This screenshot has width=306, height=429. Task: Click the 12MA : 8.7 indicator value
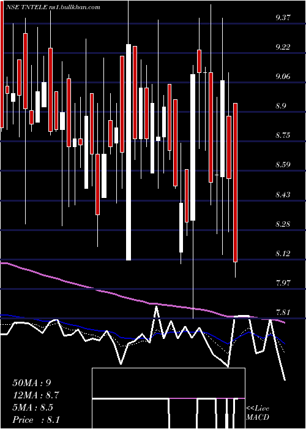tap(35, 395)
